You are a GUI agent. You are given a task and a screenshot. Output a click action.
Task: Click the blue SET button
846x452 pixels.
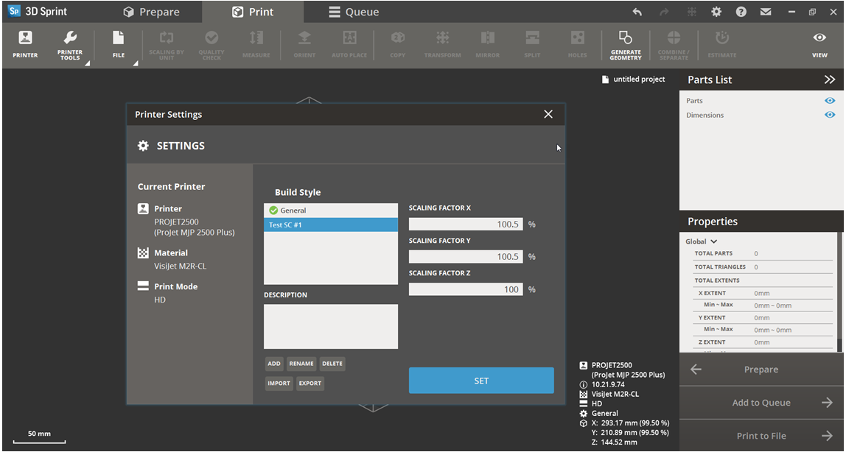click(x=481, y=381)
